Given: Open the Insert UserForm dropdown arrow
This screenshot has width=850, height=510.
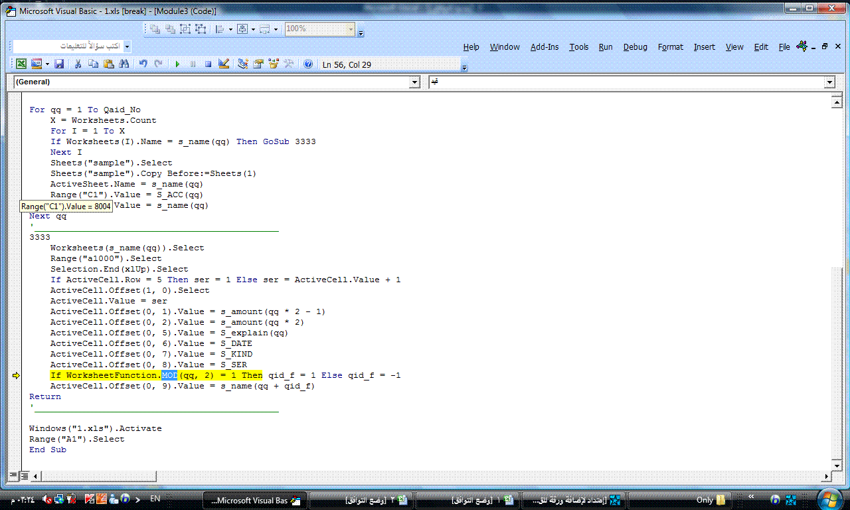Looking at the screenshot, I should [x=47, y=64].
